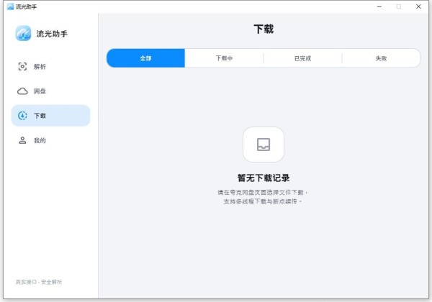Switch to the 下载中 tab
The height and width of the screenshot is (302, 432).
pos(224,58)
